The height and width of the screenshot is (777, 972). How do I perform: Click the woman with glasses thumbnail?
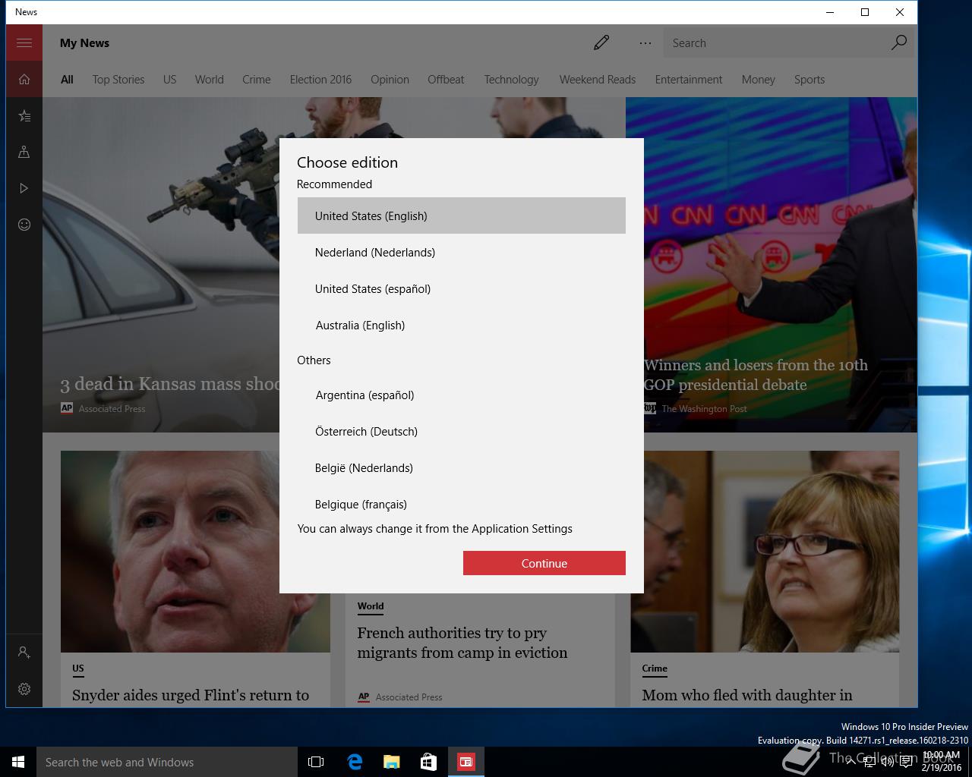[x=765, y=552]
